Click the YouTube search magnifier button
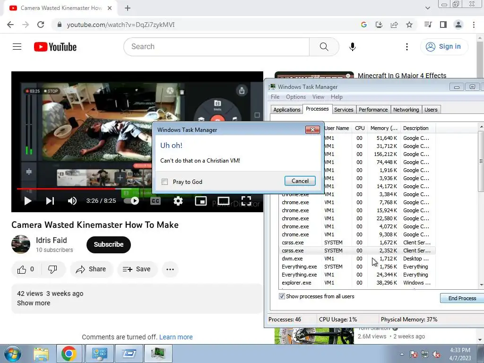 tap(324, 47)
